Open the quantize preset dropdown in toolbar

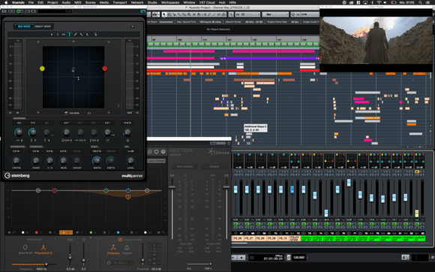click(310, 14)
